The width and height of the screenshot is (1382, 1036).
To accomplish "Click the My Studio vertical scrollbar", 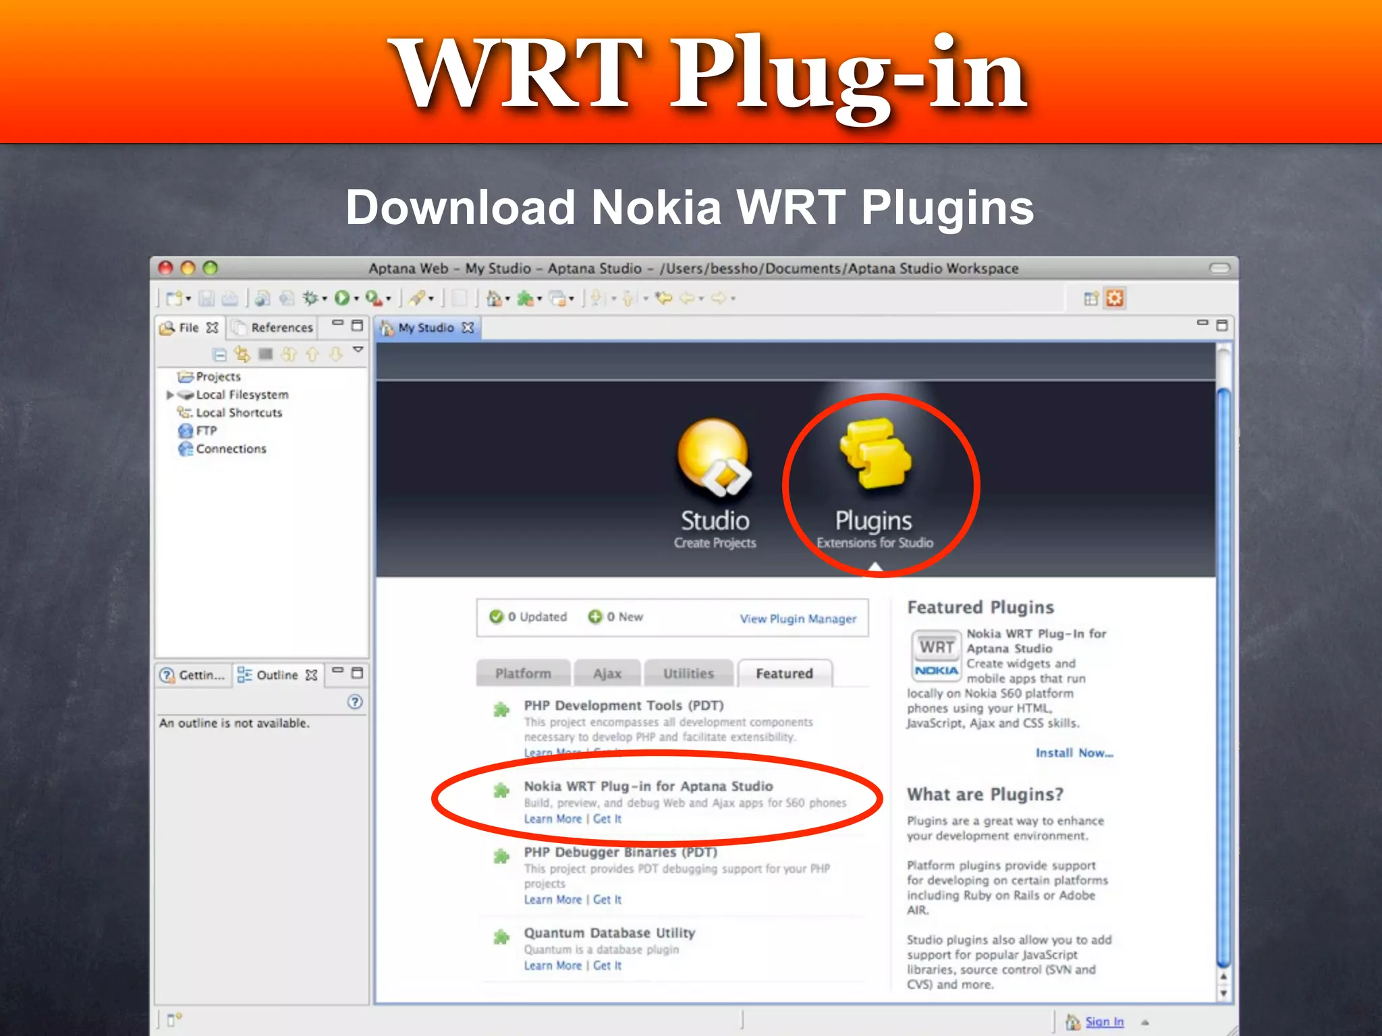I will (1223, 677).
